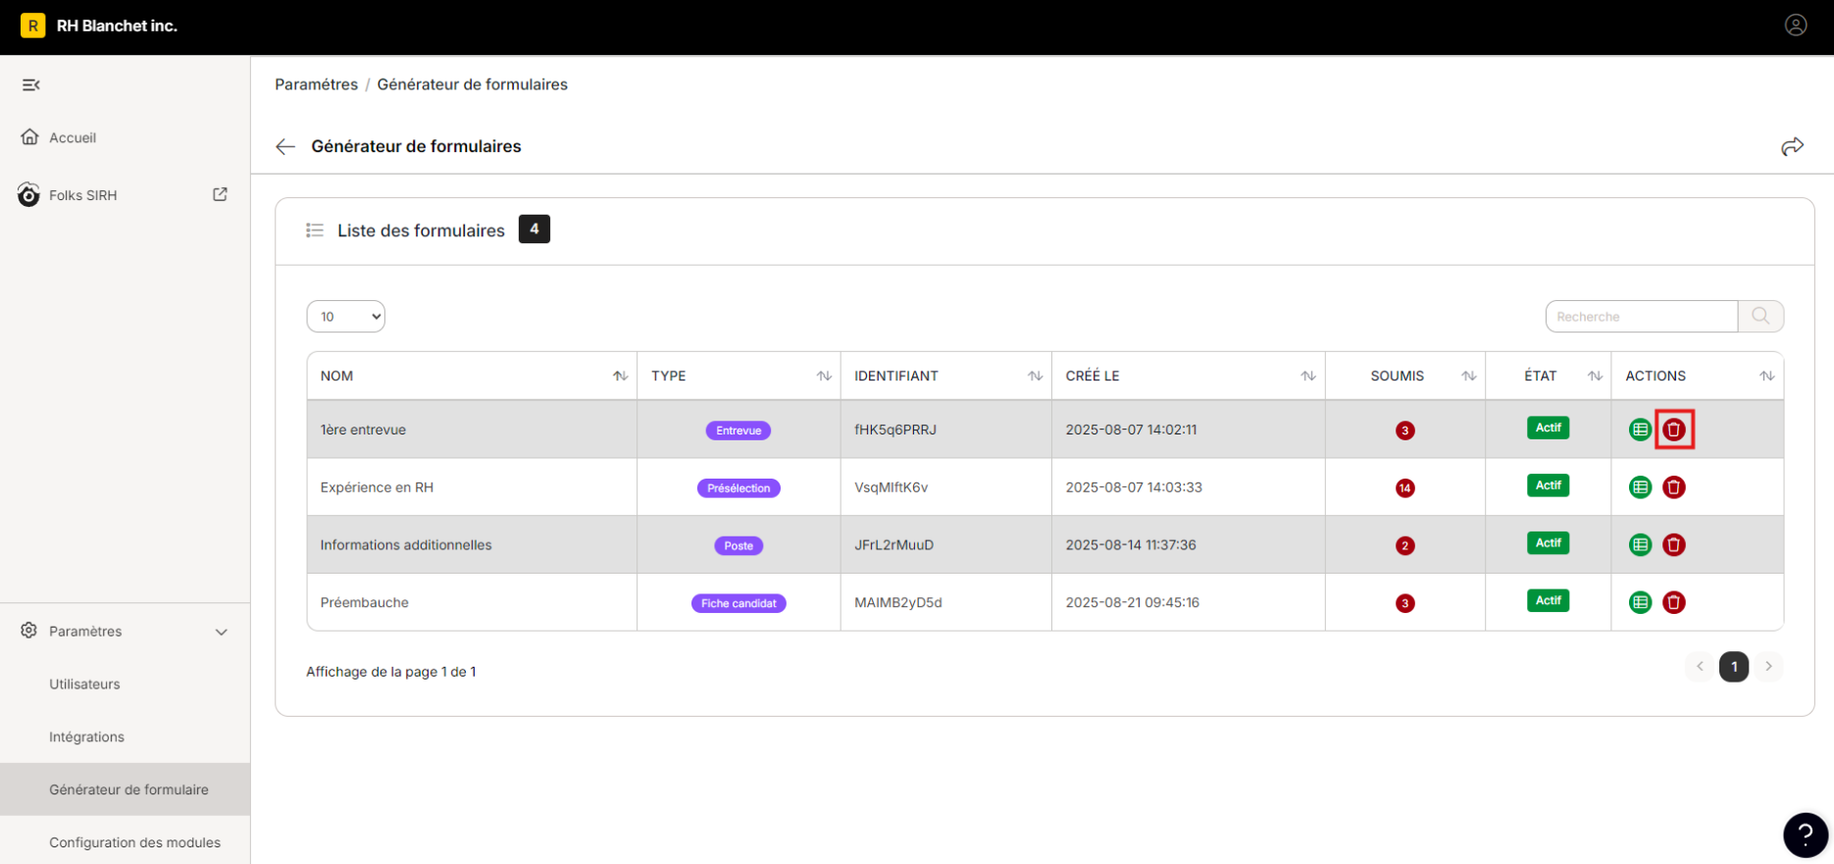The height and width of the screenshot is (864, 1834).
Task: Click the Poste type badge
Action: (739, 546)
